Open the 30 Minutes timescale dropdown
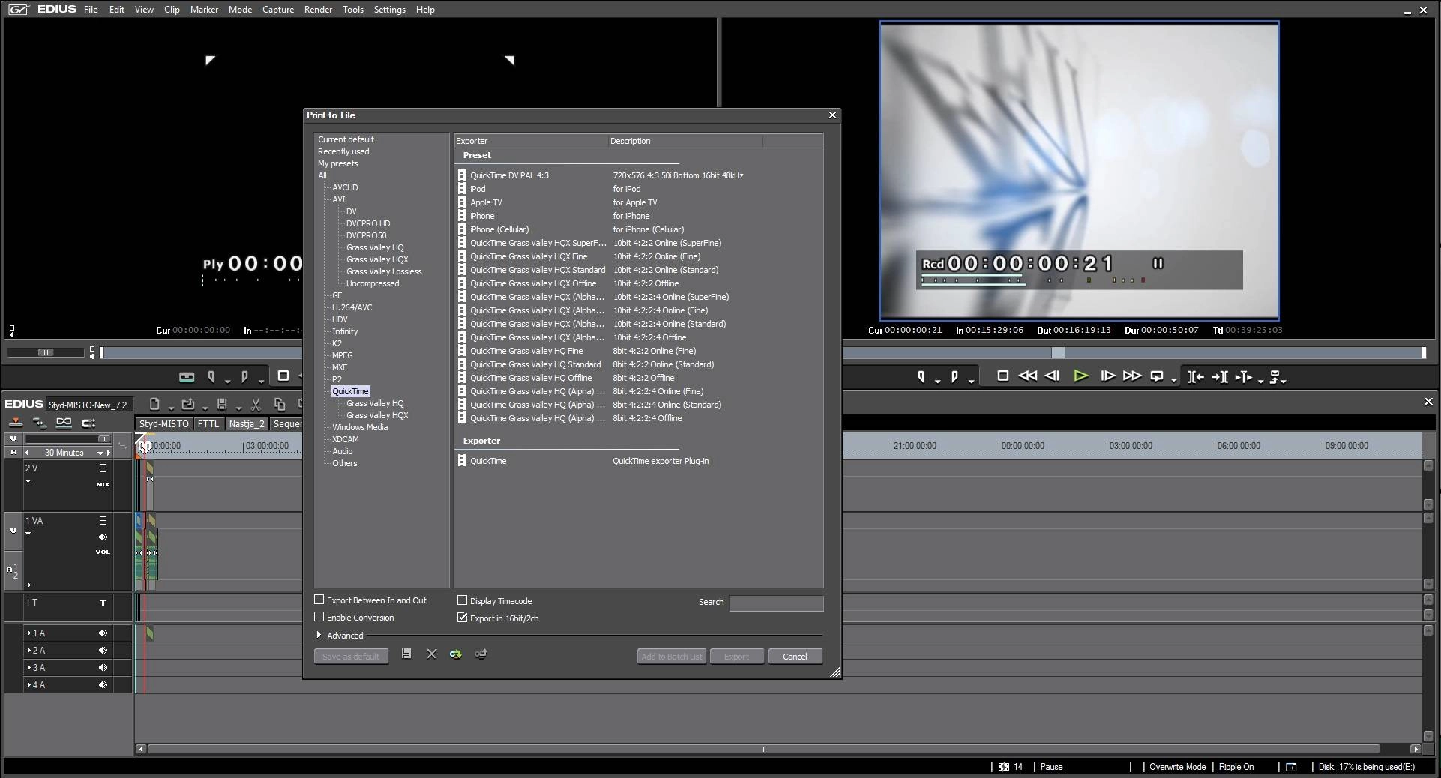This screenshot has height=778, width=1441. 100,453
